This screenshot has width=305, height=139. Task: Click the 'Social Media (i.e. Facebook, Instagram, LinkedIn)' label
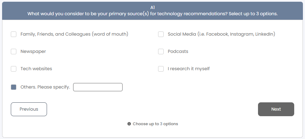tap(221, 34)
